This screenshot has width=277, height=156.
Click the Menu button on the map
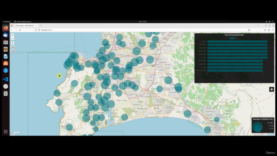[13, 47]
